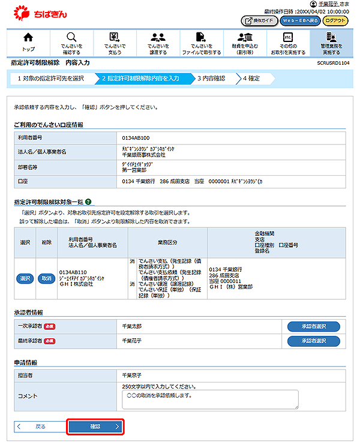Screen dimensions: 360x448
Task: Open でんさいを確認する magnifier menu
Action: (x=71, y=43)
